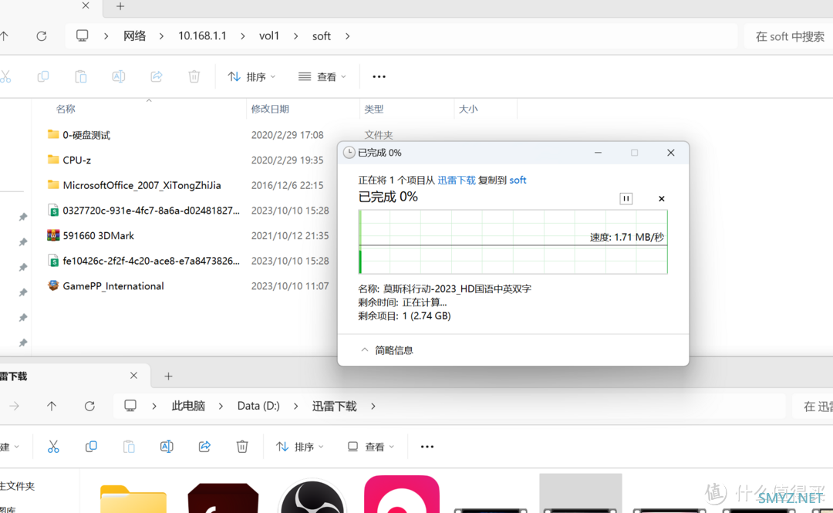Refresh the 迅雷下载 folder

pyautogui.click(x=89, y=406)
